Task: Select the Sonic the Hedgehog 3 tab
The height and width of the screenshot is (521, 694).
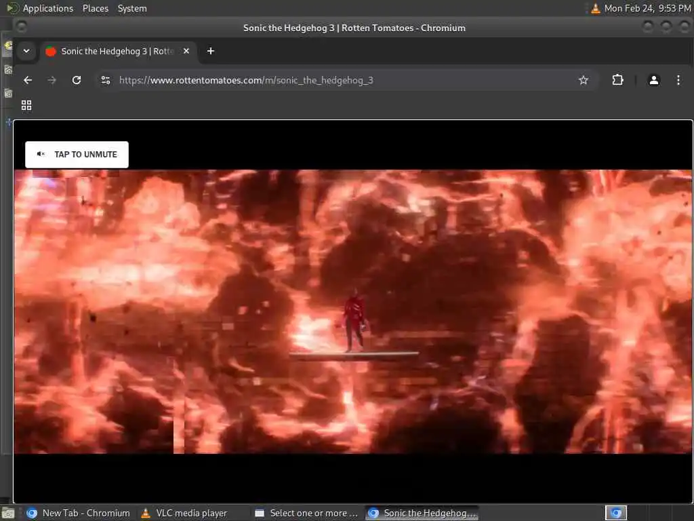Action: click(117, 51)
